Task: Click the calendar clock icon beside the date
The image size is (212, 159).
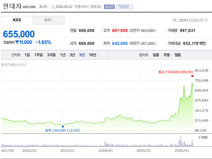Action: [x=53, y=7]
